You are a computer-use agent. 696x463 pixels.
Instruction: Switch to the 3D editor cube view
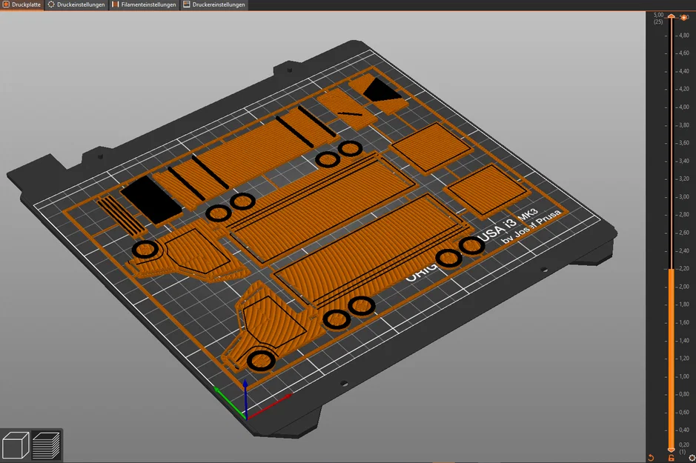(x=16, y=445)
